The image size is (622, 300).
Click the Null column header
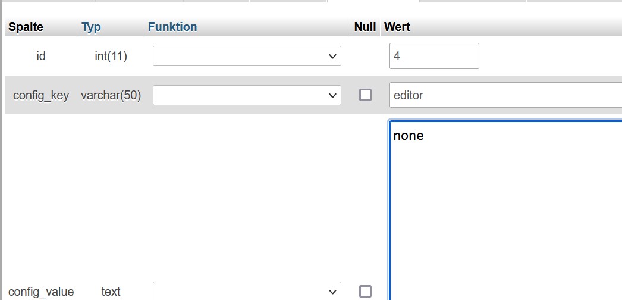365,27
